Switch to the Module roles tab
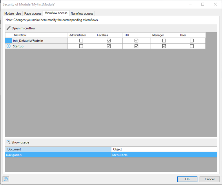 12,13
